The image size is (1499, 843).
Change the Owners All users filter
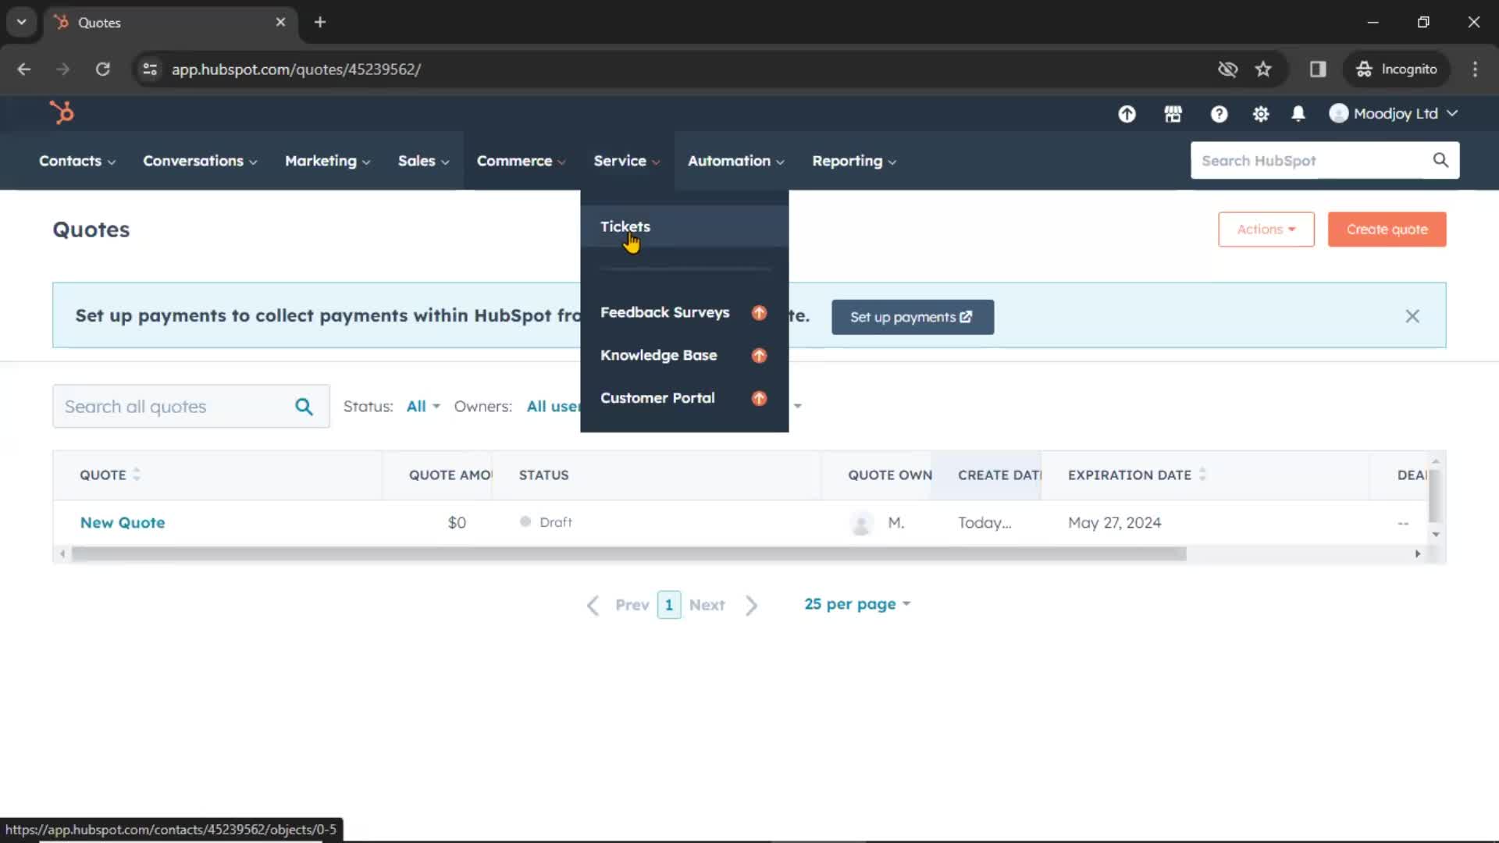(554, 407)
